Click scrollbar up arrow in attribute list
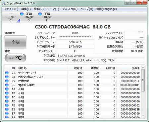149x122 pixels. 143,67
